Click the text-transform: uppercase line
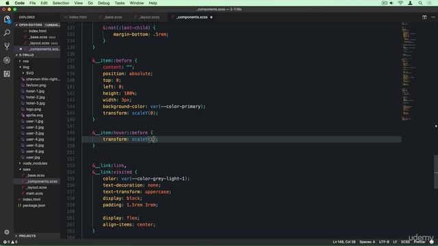Screen dimensions: 438x246 coord(137,192)
